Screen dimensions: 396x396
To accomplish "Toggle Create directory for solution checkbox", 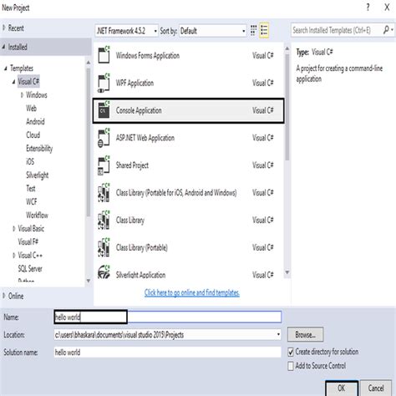I will point(291,352).
